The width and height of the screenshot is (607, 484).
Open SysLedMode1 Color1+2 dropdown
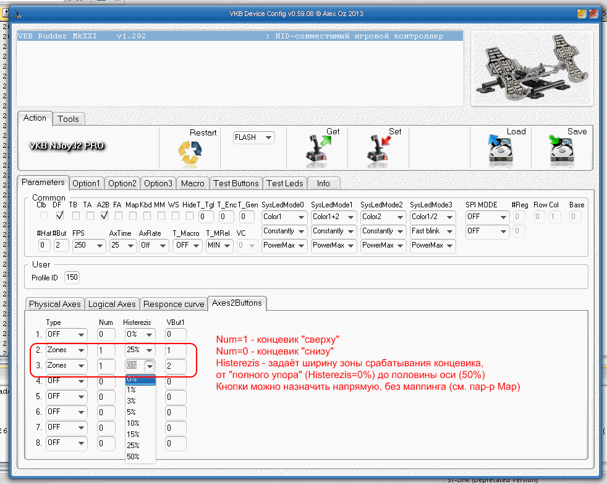point(334,217)
